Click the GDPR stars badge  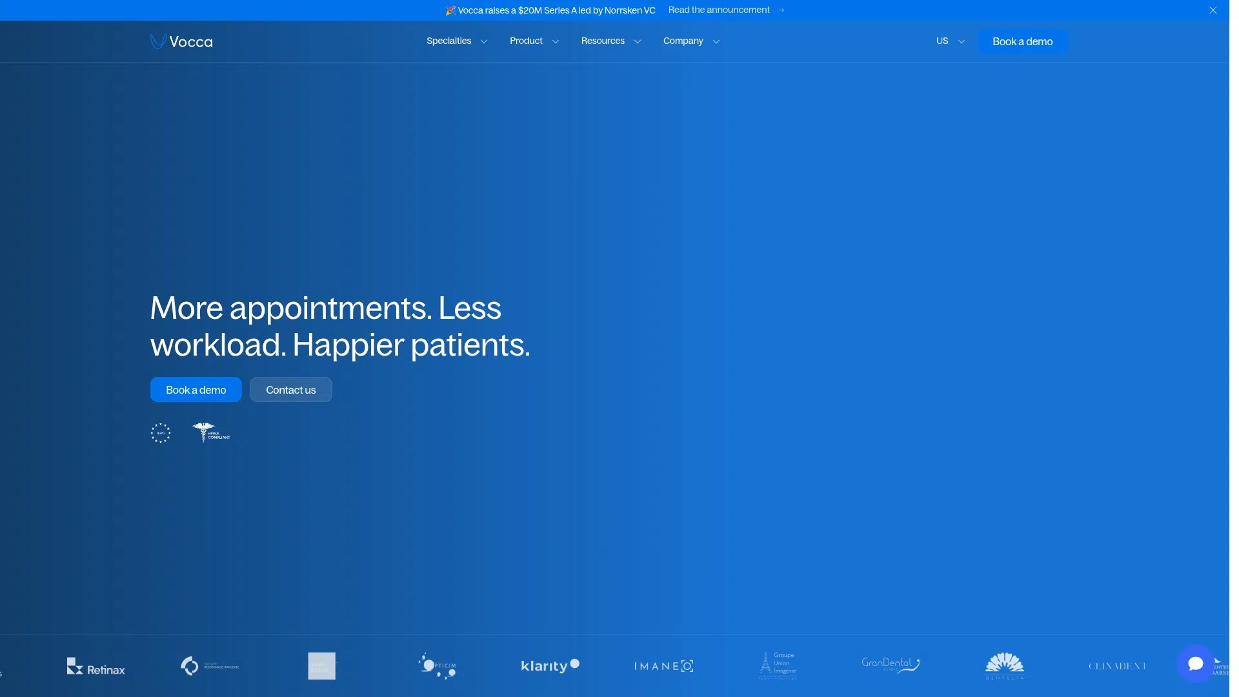pyautogui.click(x=161, y=433)
